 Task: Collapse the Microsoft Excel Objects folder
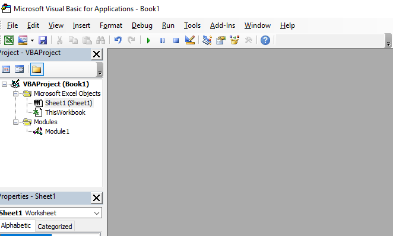point(15,94)
